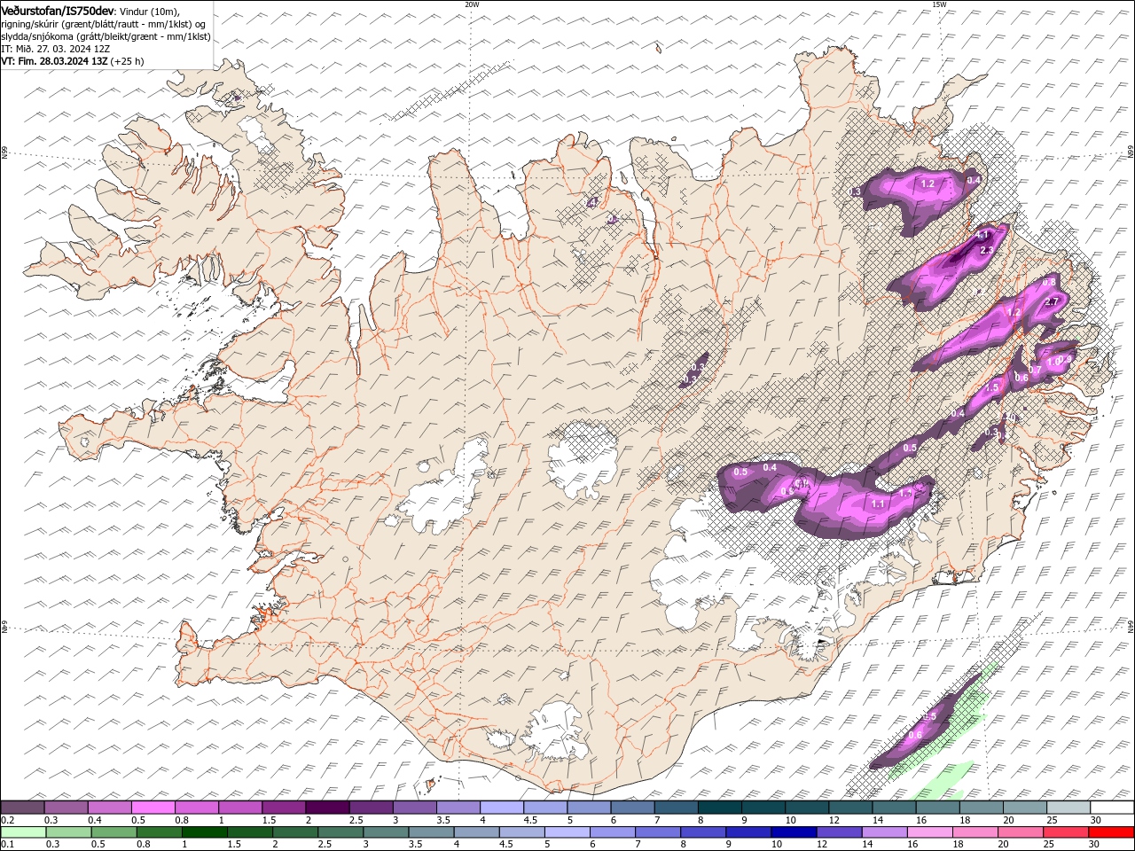Click the red lower legend swatch after 30
The image size is (1135, 851).
pyautogui.click(x=1111, y=832)
